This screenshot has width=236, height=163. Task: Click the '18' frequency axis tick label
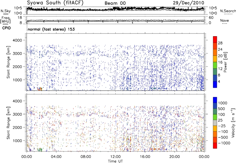click(20, 18)
